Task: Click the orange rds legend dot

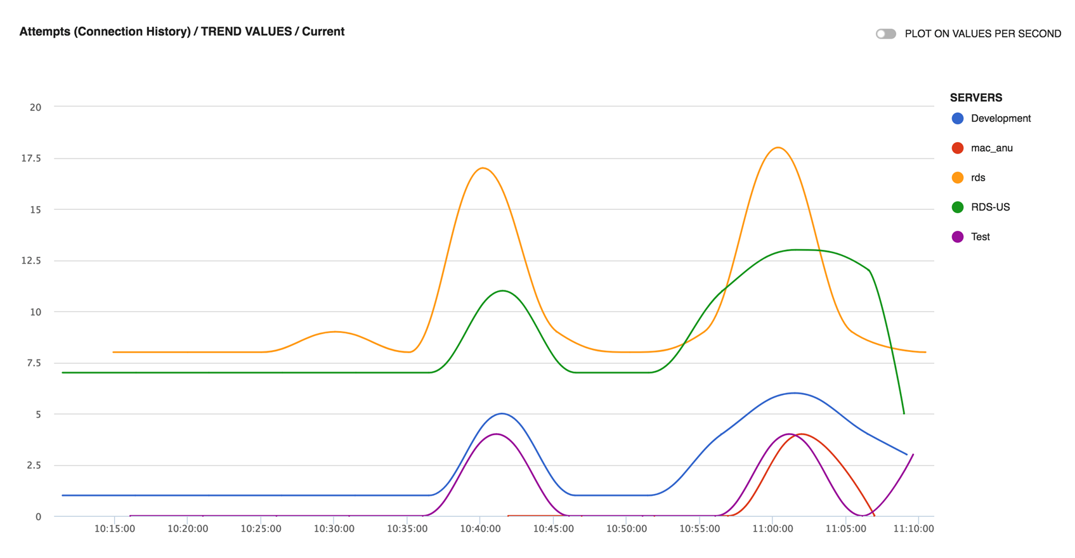Action: click(x=958, y=178)
